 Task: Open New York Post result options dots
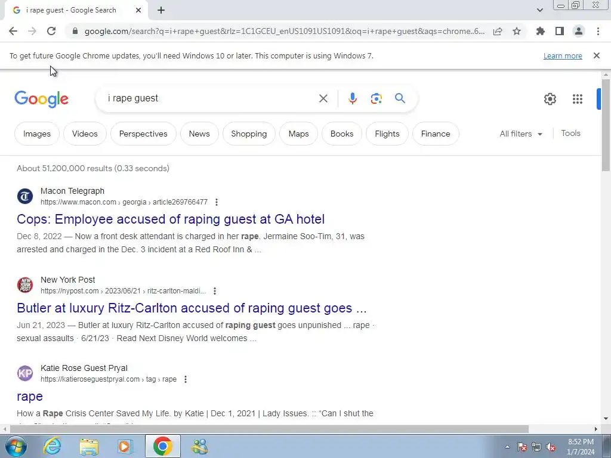pos(215,291)
